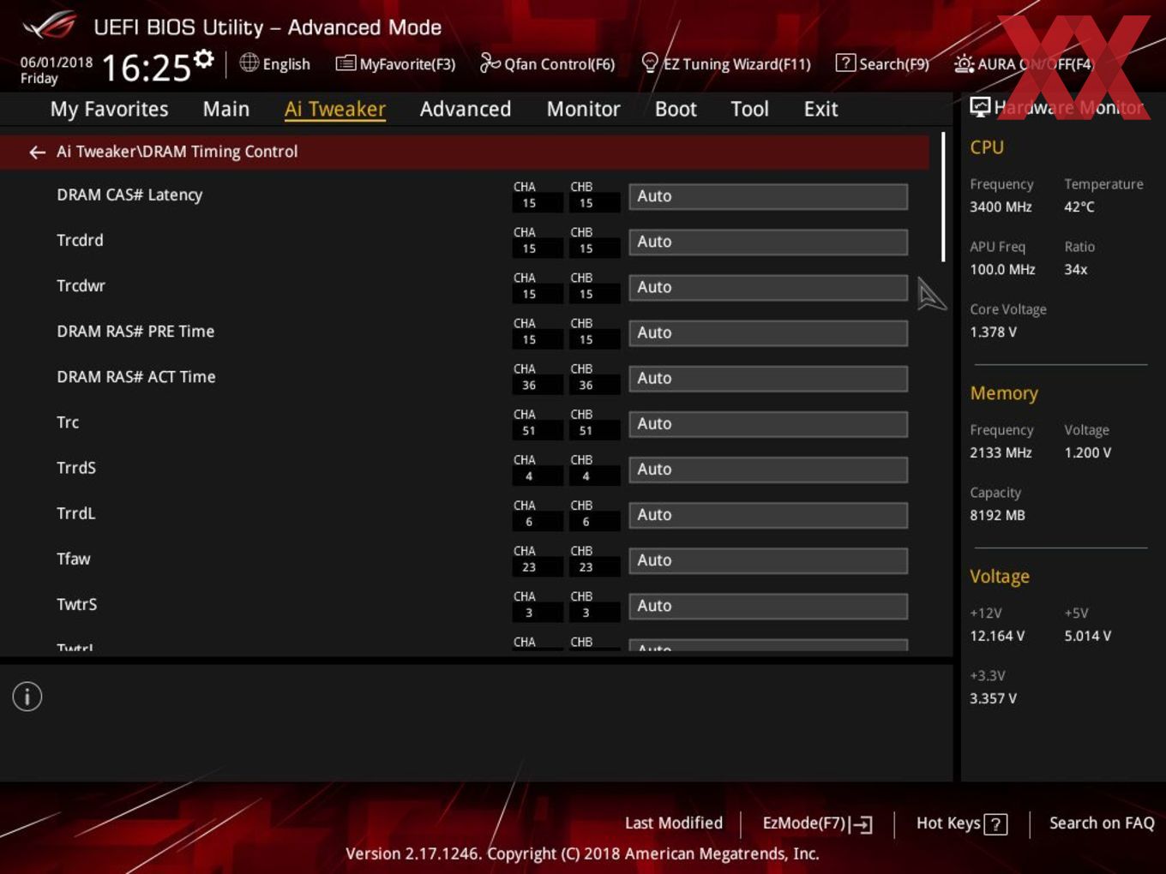The width and height of the screenshot is (1166, 874).
Task: Click the TwtrS label
Action: coord(76,604)
